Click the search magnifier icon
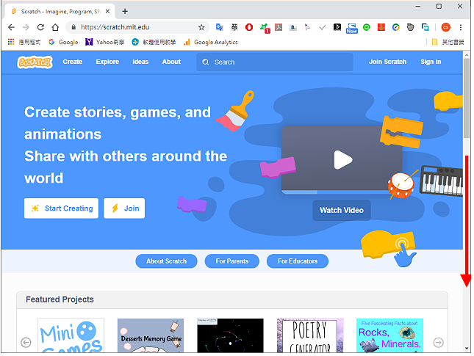The height and width of the screenshot is (356, 474). tap(206, 62)
